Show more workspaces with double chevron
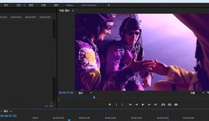 coord(109,5)
